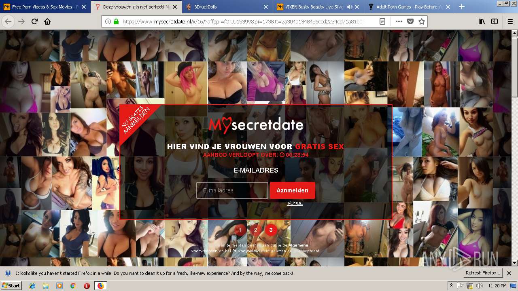Click the vertical scrollbar thumb
This screenshot has height=291, width=518.
514,67
